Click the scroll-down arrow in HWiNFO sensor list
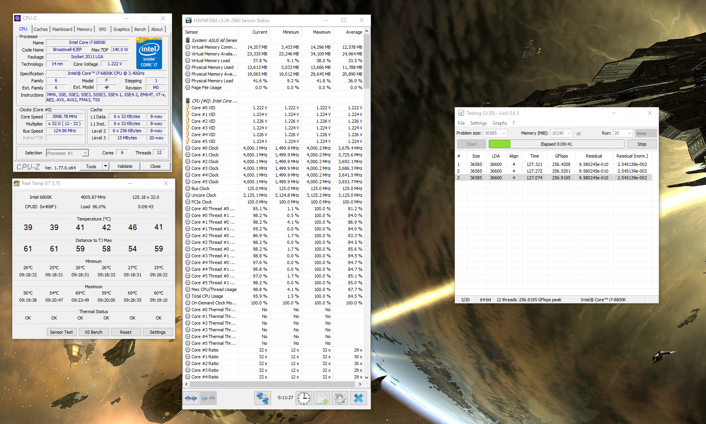Image resolution: width=706 pixels, height=424 pixels. (x=367, y=378)
